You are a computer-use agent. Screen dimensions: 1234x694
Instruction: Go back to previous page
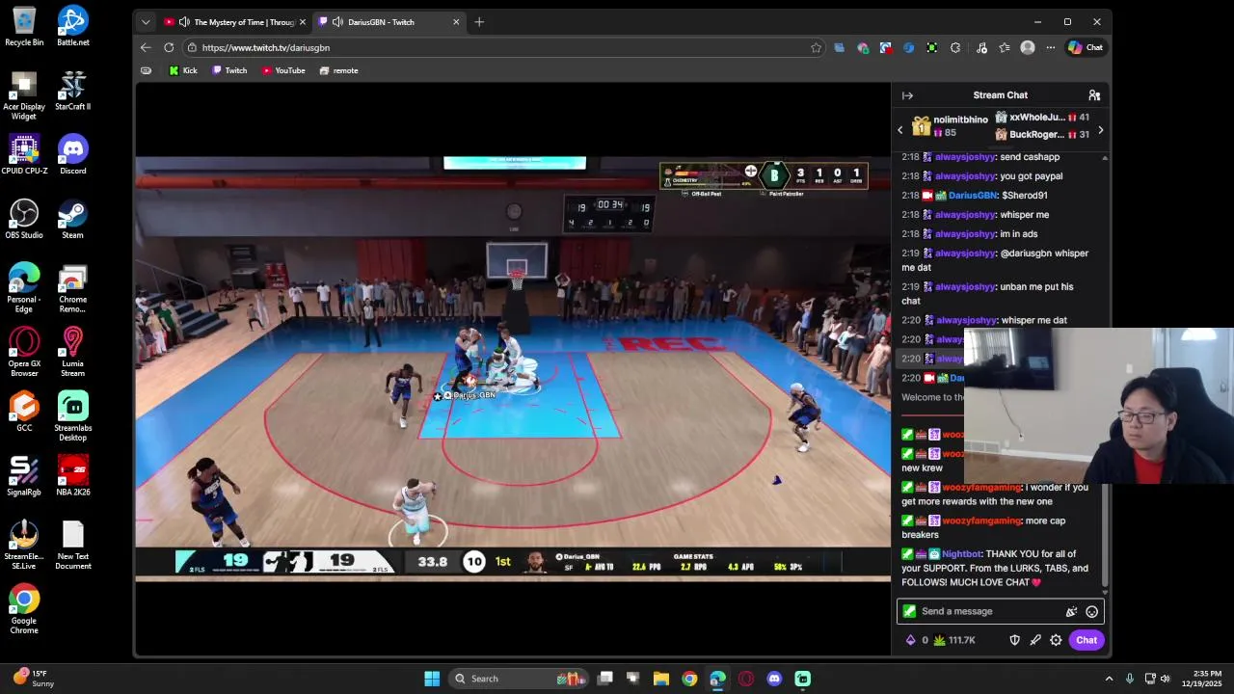click(x=146, y=47)
